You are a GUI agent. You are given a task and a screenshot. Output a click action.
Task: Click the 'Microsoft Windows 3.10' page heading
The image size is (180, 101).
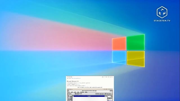click(x=73, y=81)
